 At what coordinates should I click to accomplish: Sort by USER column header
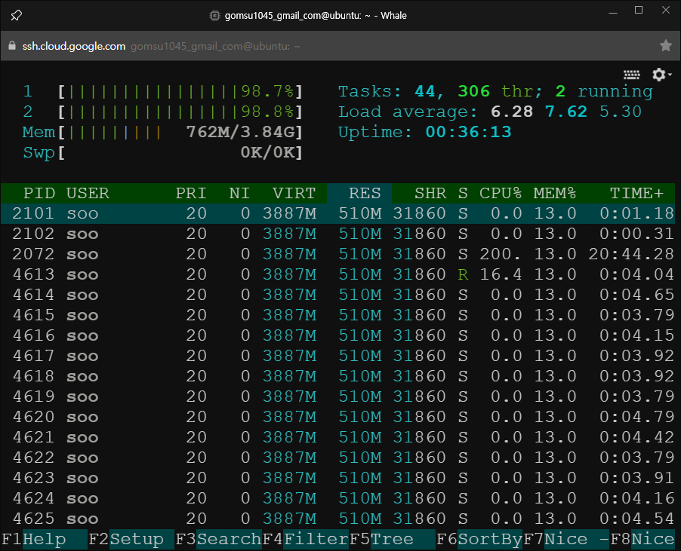click(x=88, y=193)
